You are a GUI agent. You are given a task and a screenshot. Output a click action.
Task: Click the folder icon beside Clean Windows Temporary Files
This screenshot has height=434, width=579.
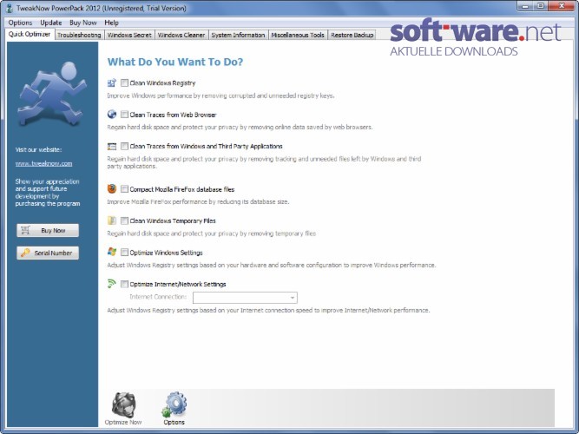click(112, 220)
